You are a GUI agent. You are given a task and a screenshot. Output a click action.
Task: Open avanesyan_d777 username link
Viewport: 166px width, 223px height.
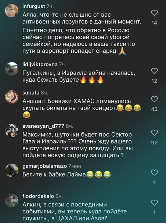point(43,126)
